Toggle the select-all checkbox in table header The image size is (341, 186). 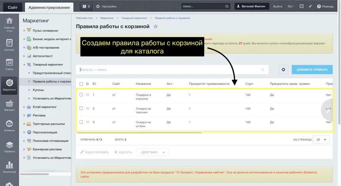pos(81,84)
